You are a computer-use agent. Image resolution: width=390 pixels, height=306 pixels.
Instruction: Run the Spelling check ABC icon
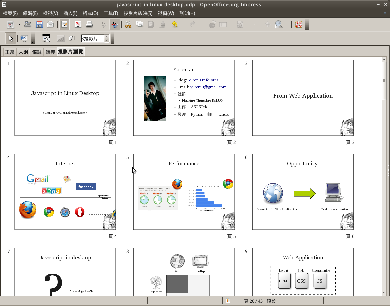point(103,24)
